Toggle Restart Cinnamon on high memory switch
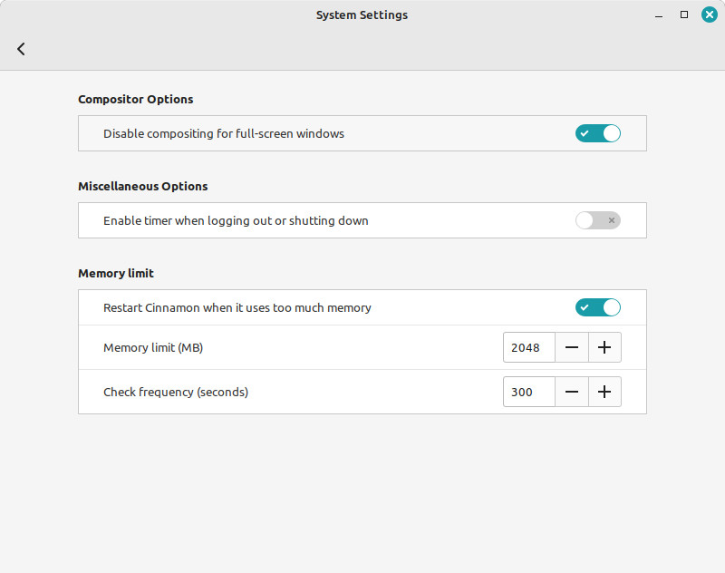725x573 pixels. tap(597, 307)
